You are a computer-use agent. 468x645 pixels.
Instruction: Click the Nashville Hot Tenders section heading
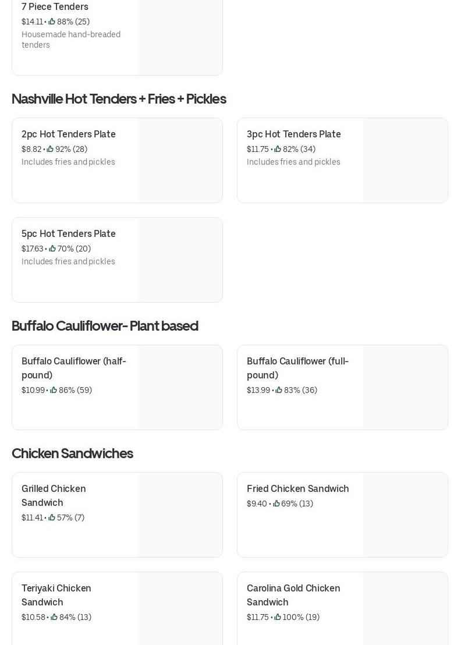[119, 98]
